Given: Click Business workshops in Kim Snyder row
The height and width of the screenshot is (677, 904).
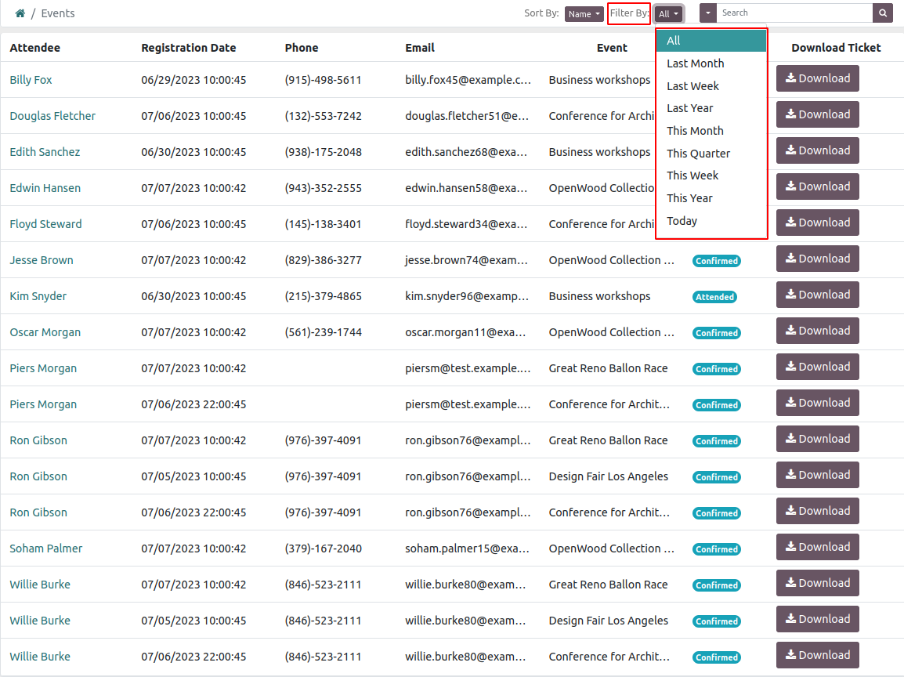Looking at the screenshot, I should coord(599,296).
